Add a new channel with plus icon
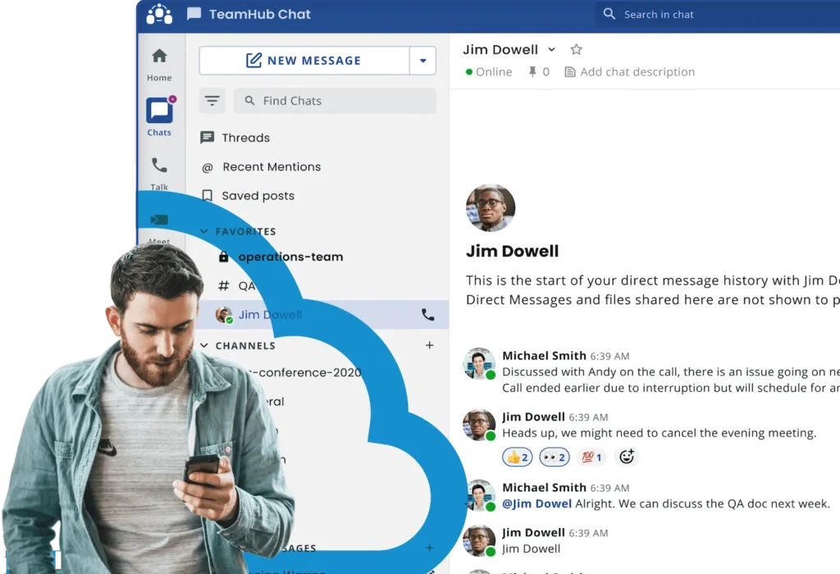The width and height of the screenshot is (840, 574). 429,345
